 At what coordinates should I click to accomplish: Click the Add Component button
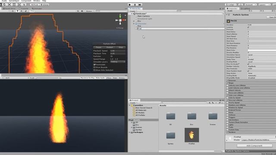(x=254, y=146)
